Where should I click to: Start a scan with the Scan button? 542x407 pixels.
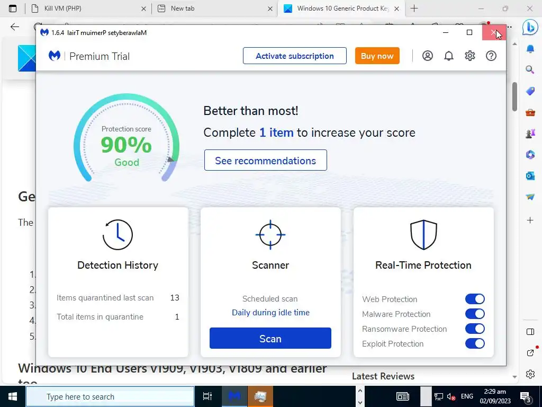pos(270,338)
